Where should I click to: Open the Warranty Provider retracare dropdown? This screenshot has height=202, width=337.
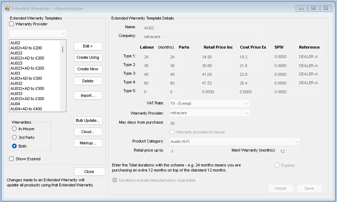pos(210,113)
